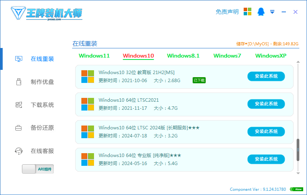The image size is (307, 195).
Task: Click 更新时间：2021-10-06 text
Action: [x=123, y=81]
